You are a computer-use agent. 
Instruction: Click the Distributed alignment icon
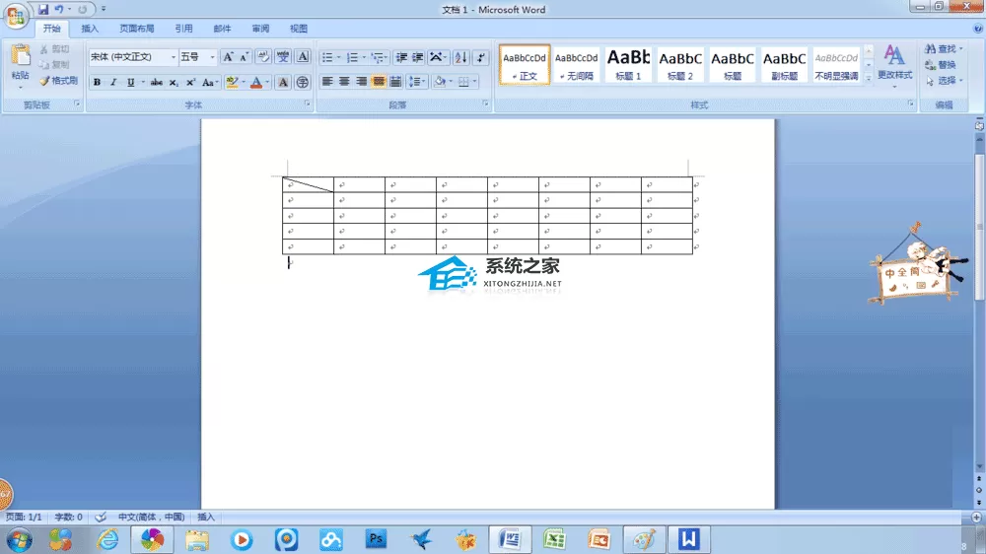[x=395, y=82]
